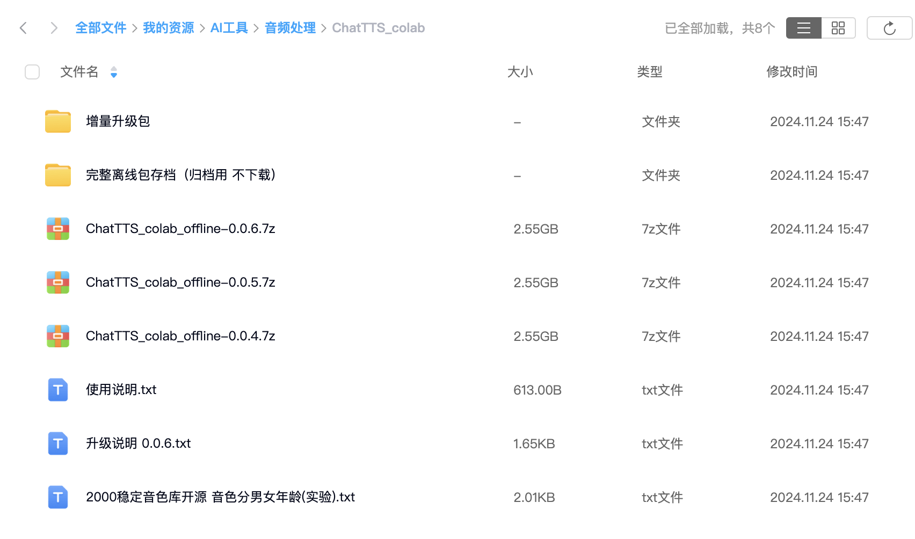This screenshot has width=915, height=539.
Task: Select 2.55GB size of 0.0.6.7z
Action: (536, 229)
